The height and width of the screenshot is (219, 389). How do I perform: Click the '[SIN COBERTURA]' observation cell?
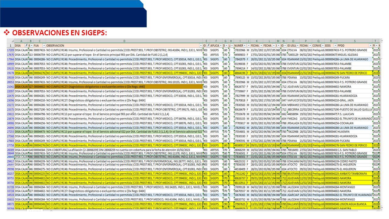(124, 150)
